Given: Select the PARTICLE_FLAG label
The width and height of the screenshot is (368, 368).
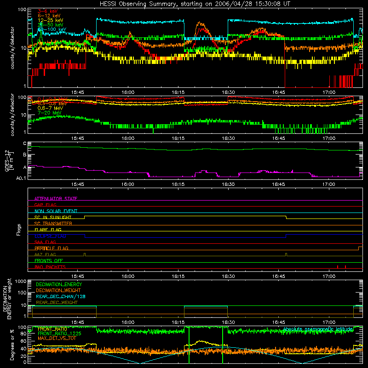Looking at the screenshot, I should pyautogui.click(x=52, y=248).
